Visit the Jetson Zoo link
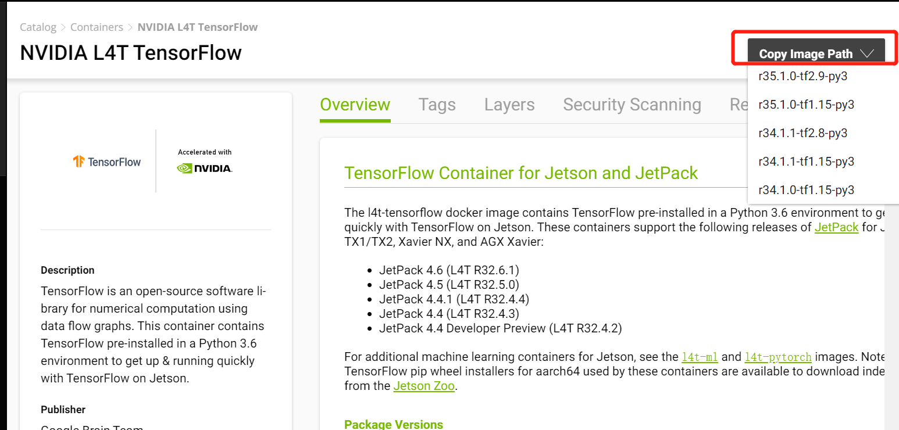The width and height of the screenshot is (899, 430). [x=424, y=386]
